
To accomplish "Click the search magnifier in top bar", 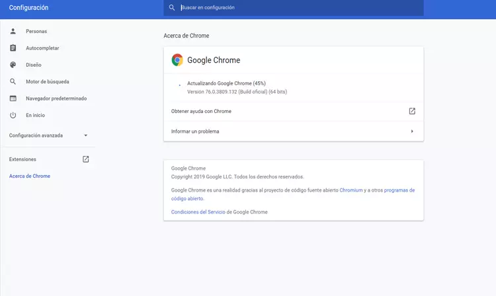I will coord(172,8).
